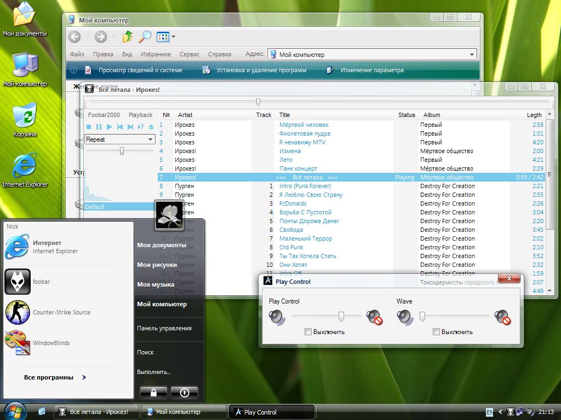
Task: Expand the Адрес address bar dropdown
Action: [x=472, y=55]
